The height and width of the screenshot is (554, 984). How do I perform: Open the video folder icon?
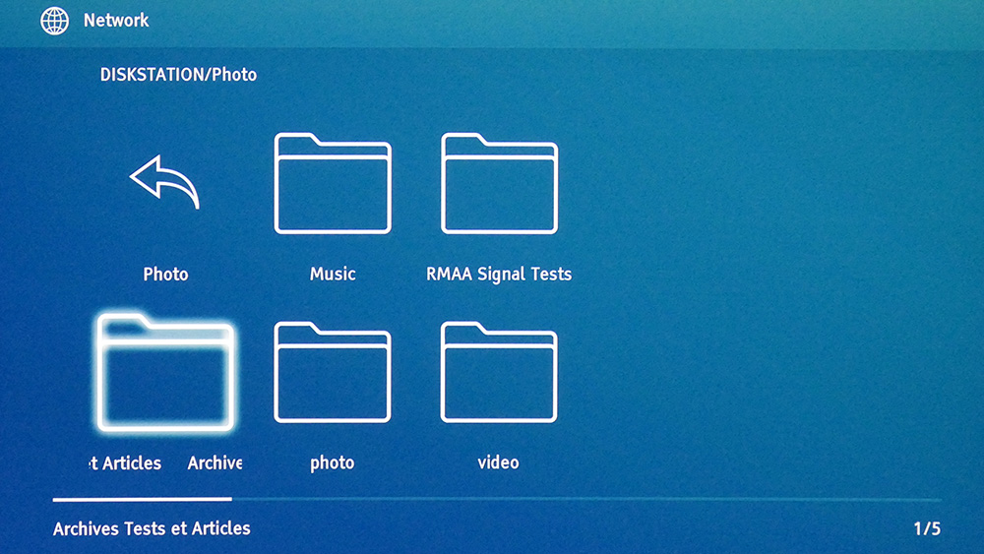500,372
